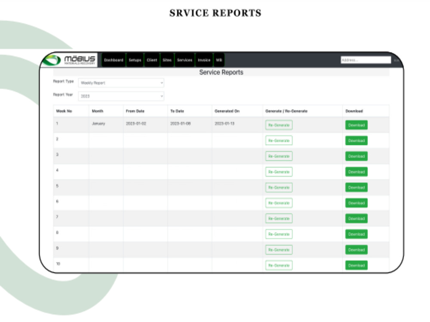Viewport: 430px width, 322px height.
Task: Download the week 5 report
Action: coord(356,188)
